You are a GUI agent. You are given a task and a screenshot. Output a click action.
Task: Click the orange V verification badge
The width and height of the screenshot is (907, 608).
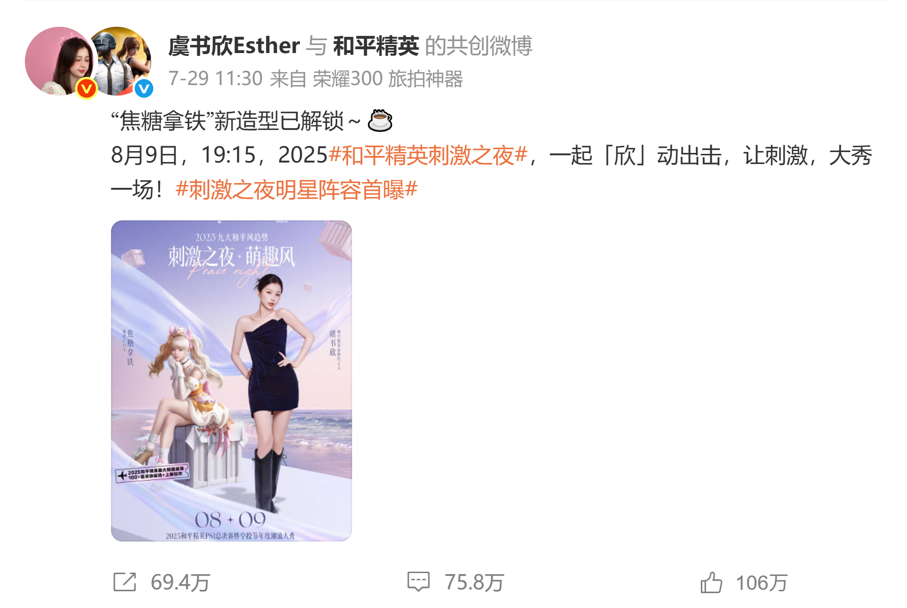click(x=87, y=88)
